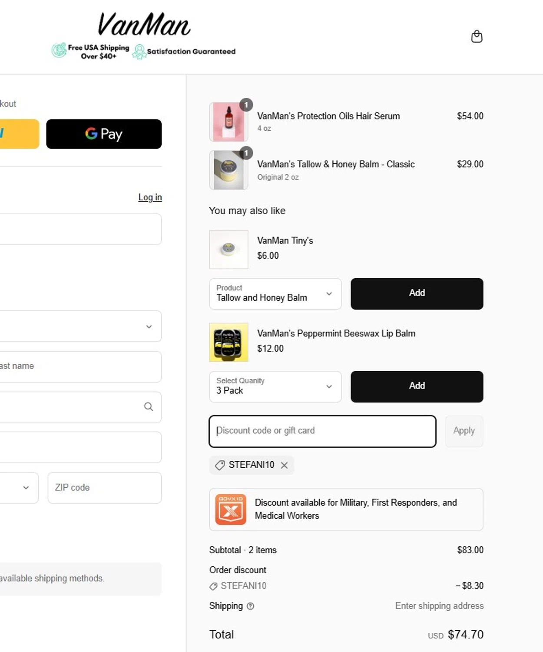The image size is (543, 652).
Task: Pay with Google Pay button
Action: (x=104, y=134)
